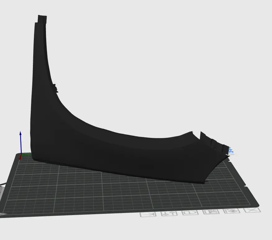Click the green Y-axis line
Viewport: 272px width, 240px height.
coord(26,153)
